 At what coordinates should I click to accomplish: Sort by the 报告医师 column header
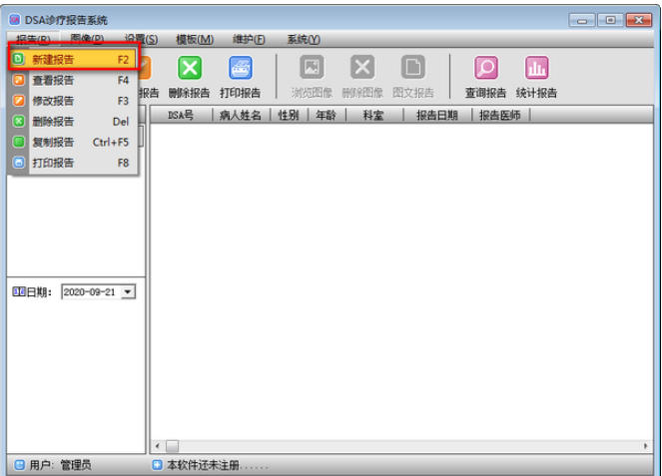[500, 115]
